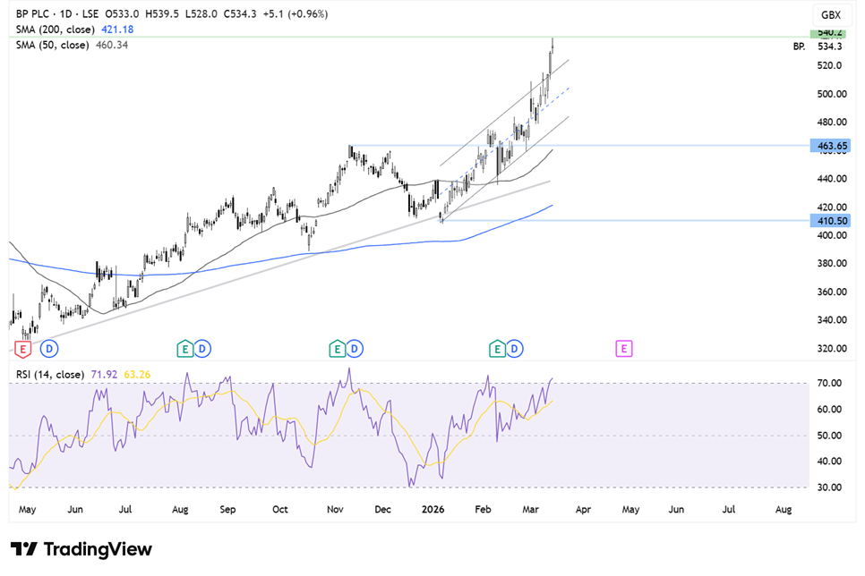Image resolution: width=865 pixels, height=576 pixels.
Task: Click the close value C534.3
Action: pos(240,13)
